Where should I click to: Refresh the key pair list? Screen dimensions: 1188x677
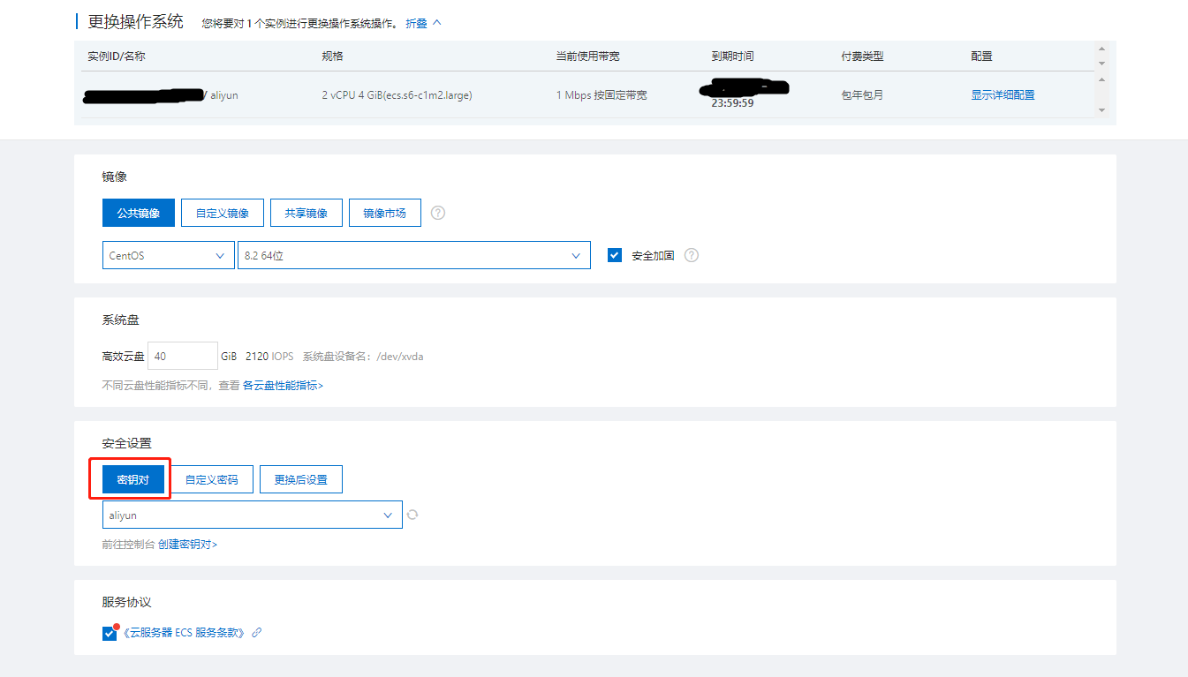click(x=412, y=515)
